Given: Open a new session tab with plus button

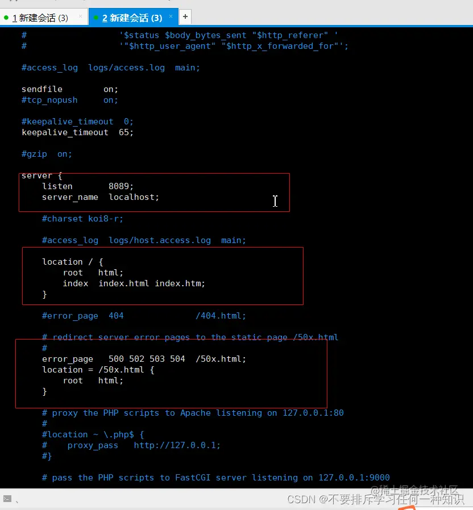Looking at the screenshot, I should (x=185, y=16).
